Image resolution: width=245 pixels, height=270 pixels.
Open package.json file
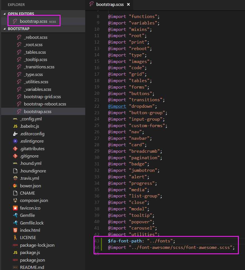coord(33,260)
